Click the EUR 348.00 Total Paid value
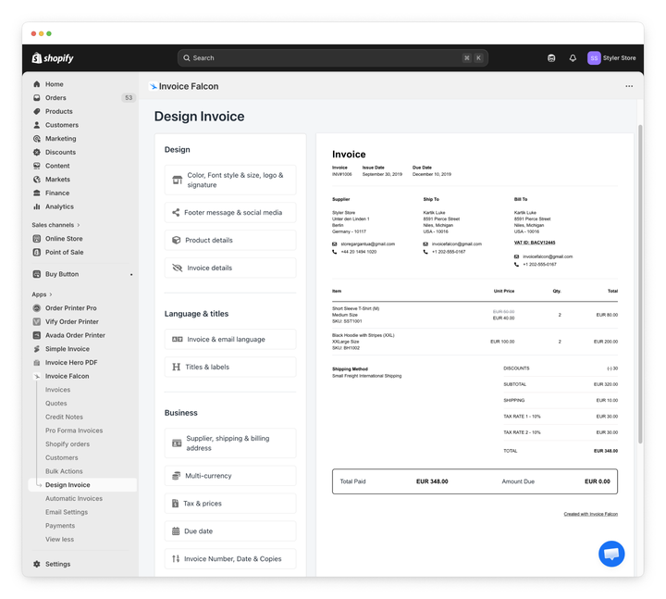This screenshot has height=599, width=666. coord(432,481)
